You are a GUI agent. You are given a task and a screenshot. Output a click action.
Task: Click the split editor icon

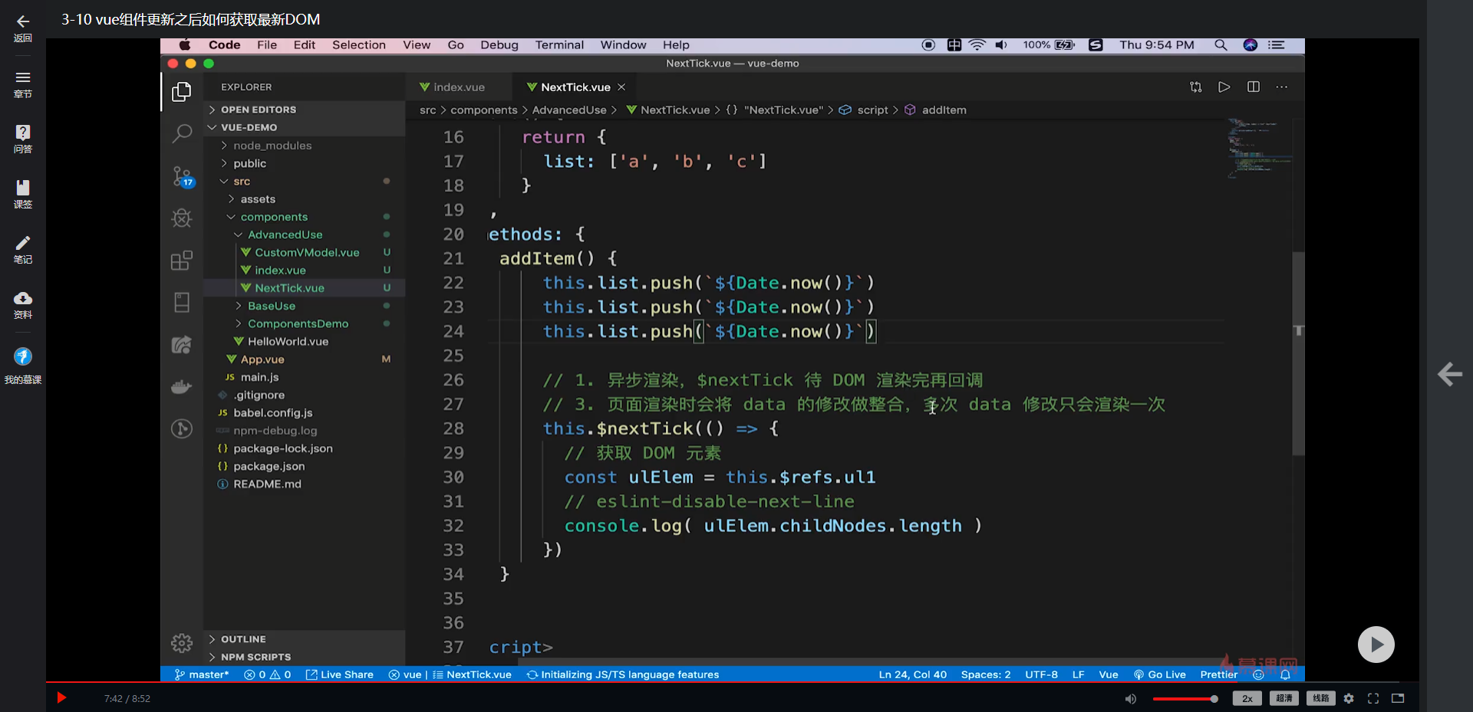[x=1254, y=87]
